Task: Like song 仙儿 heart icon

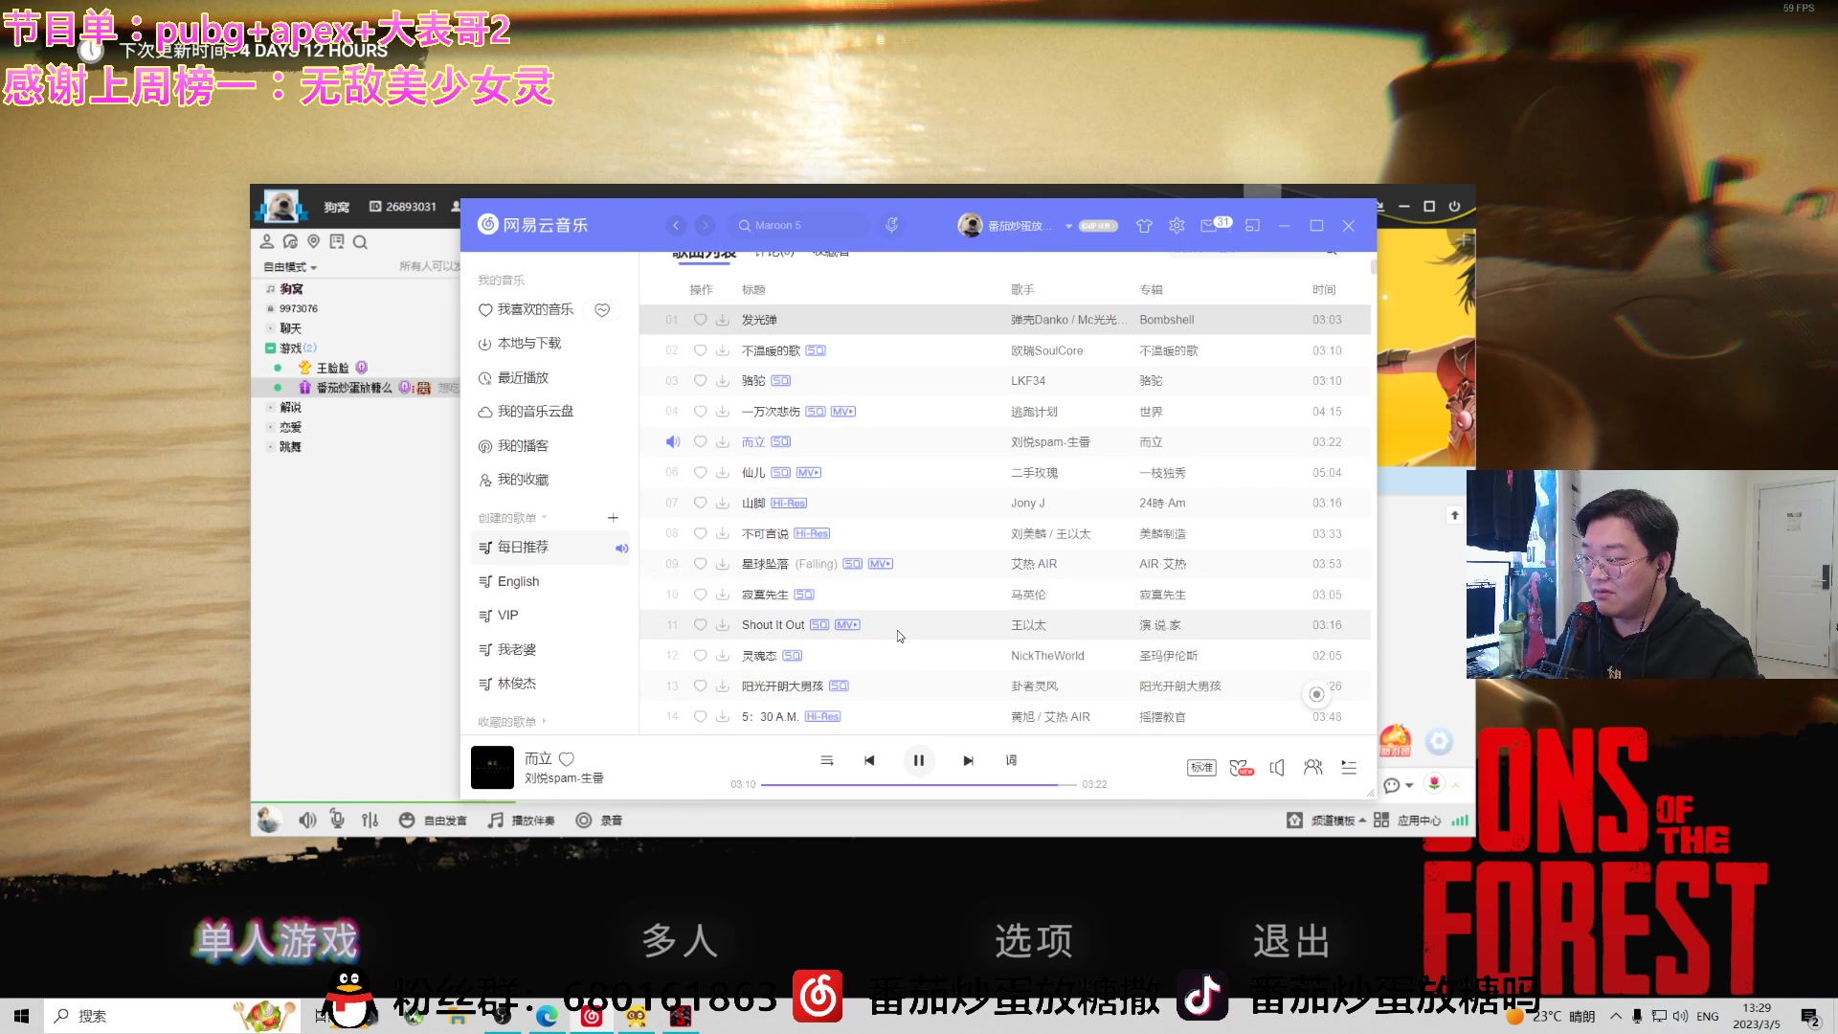Action: click(700, 472)
